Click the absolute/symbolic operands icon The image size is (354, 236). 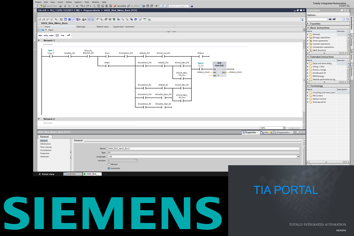[77, 19]
